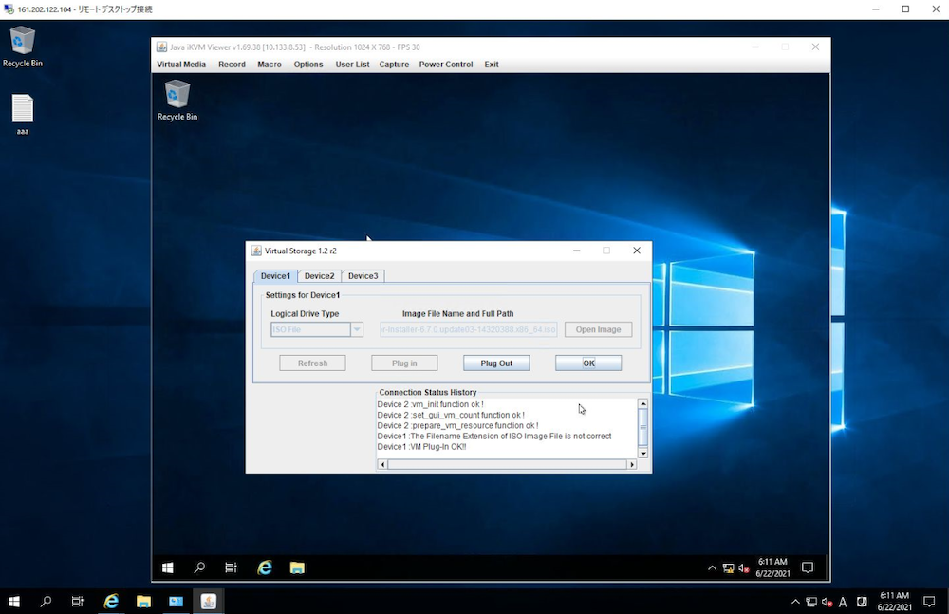Open the Macro menu
Image resolution: width=949 pixels, height=614 pixels.
coord(269,65)
